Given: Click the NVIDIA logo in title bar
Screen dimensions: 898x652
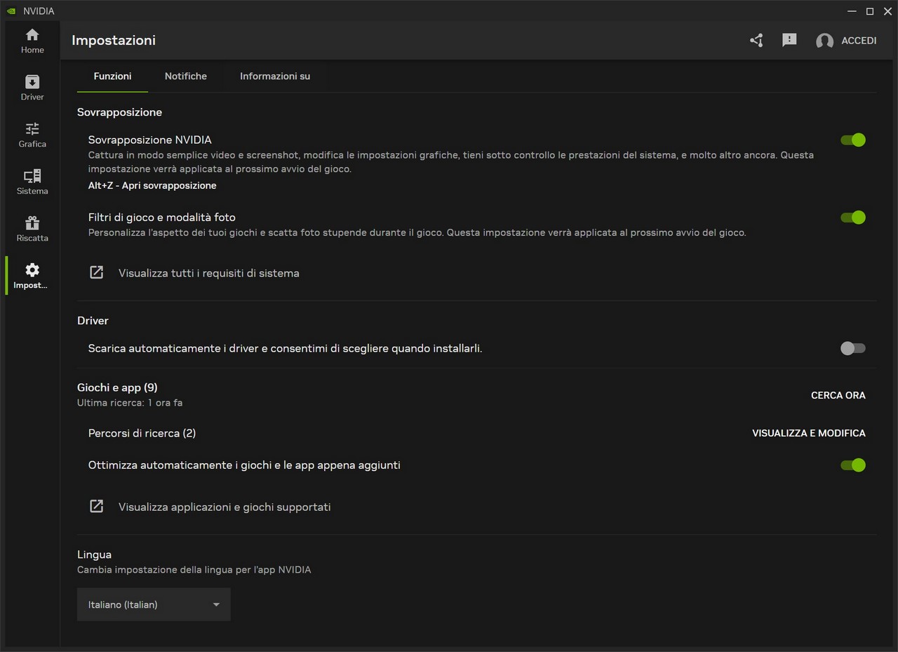Looking at the screenshot, I should point(11,11).
